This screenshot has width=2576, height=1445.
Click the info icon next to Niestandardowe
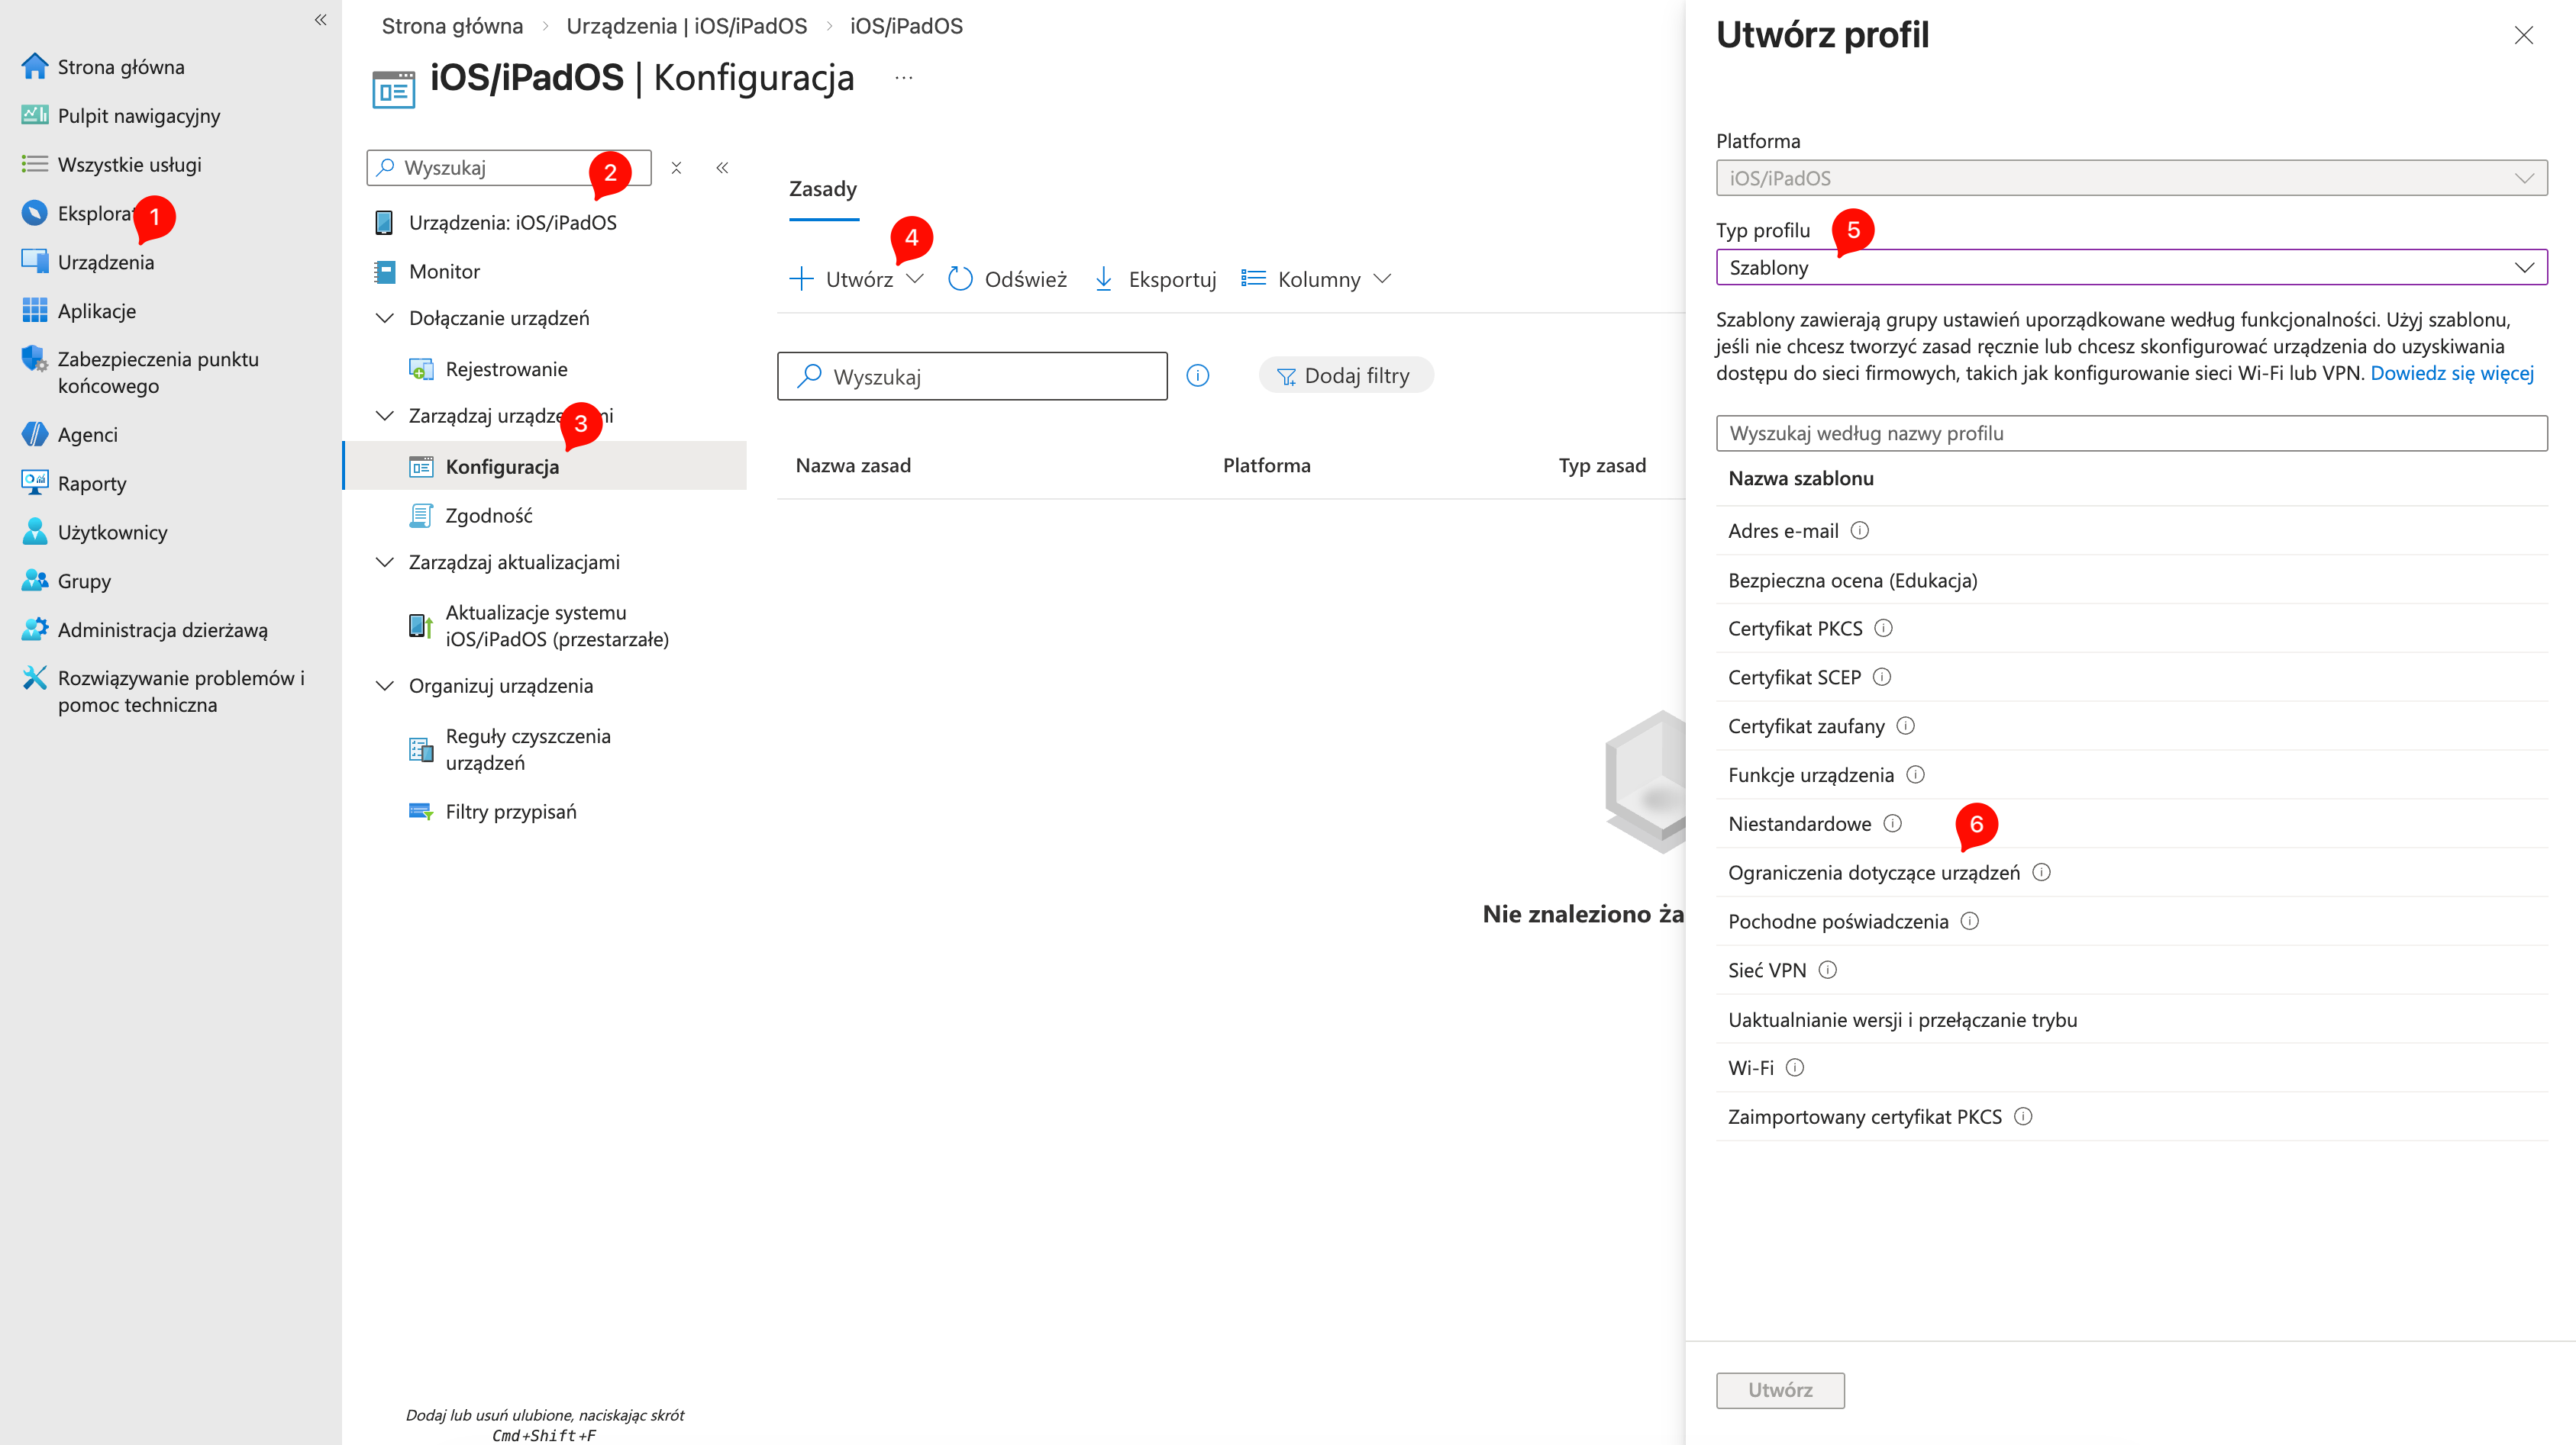1893,823
